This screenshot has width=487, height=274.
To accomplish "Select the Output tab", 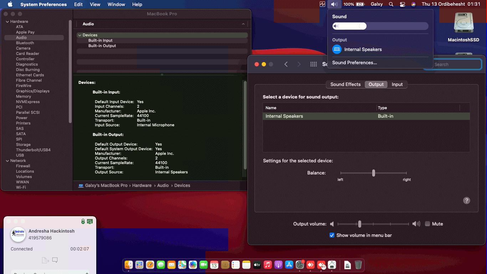I will [x=376, y=85].
